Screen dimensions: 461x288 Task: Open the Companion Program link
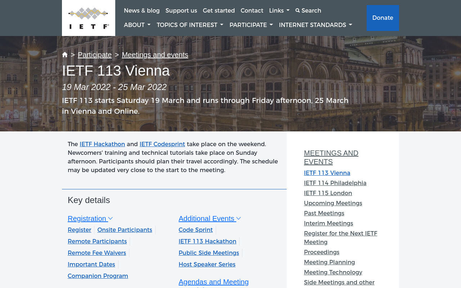click(98, 276)
